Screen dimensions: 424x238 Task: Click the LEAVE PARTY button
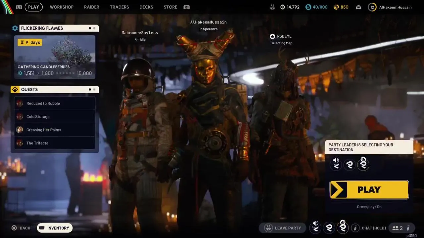pyautogui.click(x=283, y=228)
